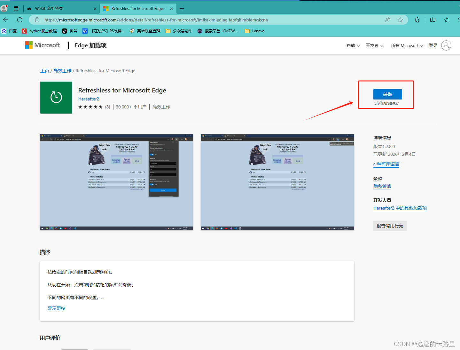Open the 公众号写作 bookmarks folder
460x350 pixels.
179,31
